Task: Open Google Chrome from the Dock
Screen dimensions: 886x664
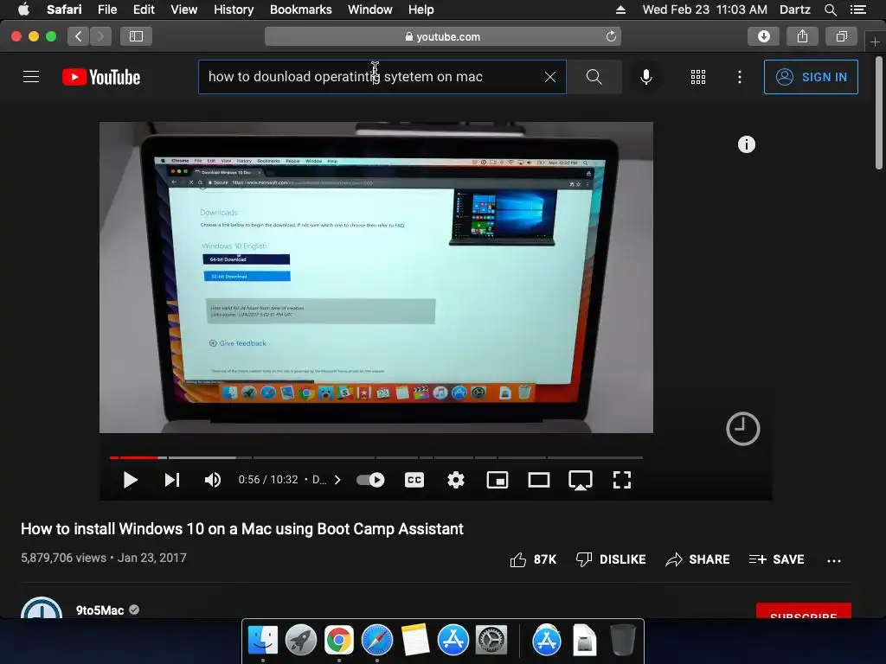Action: point(338,641)
